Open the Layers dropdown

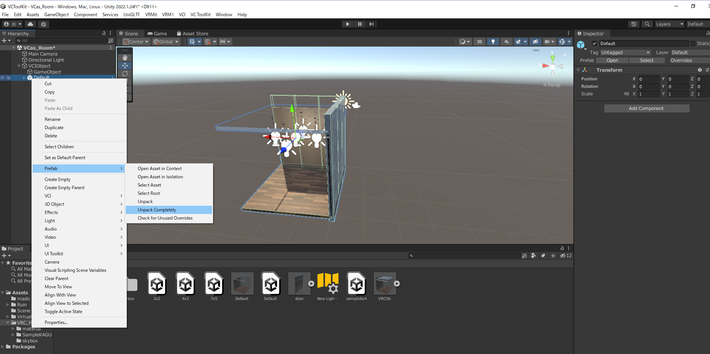(x=669, y=24)
